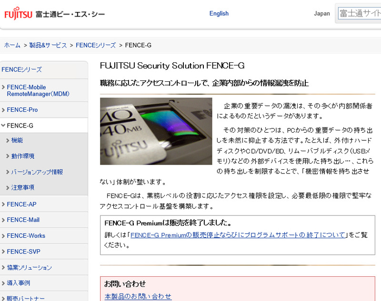The width and height of the screenshot is (381, 301).
Task: Click the Japan region label
Action: click(322, 14)
